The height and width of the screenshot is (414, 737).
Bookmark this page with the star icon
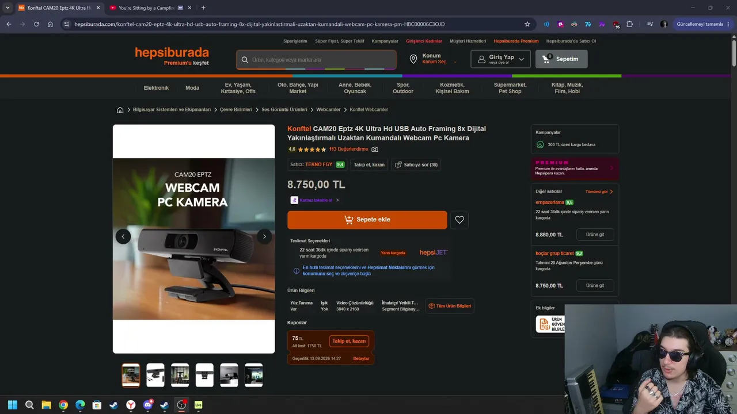pyautogui.click(x=527, y=24)
